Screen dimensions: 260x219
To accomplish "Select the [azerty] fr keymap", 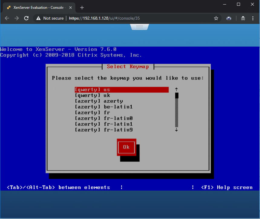I will point(122,113).
